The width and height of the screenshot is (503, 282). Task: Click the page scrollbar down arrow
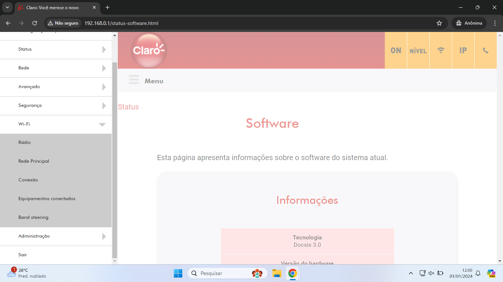[x=500, y=261]
